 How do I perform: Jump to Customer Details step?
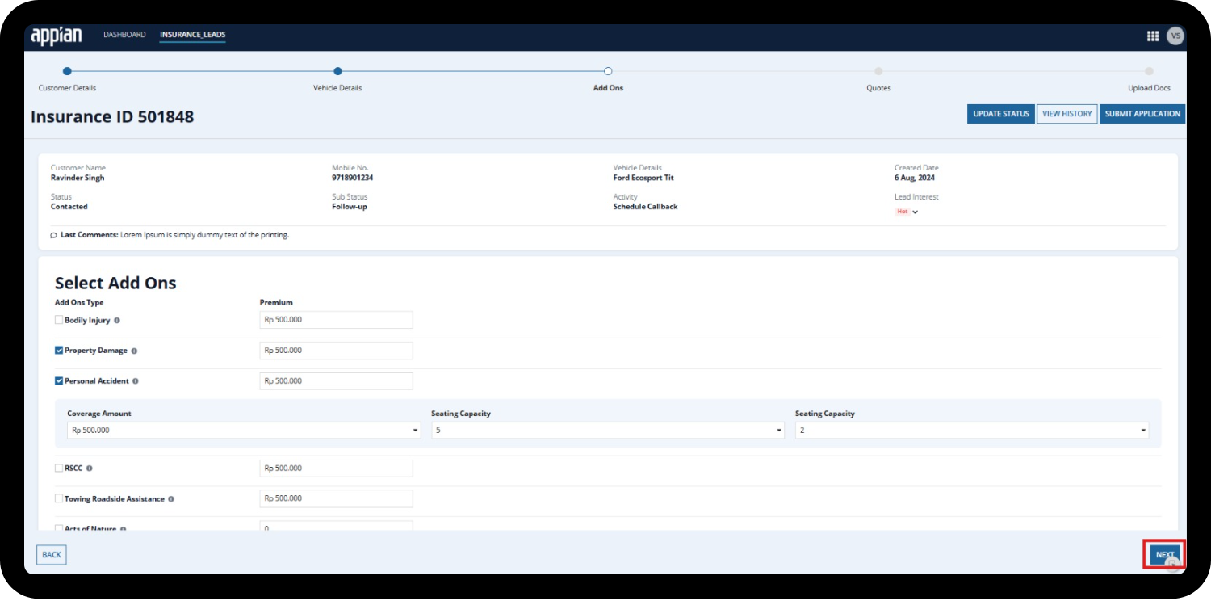[x=67, y=71]
